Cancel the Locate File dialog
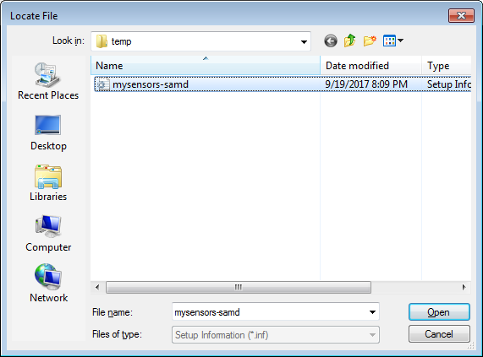Image resolution: width=483 pixels, height=357 pixels. 439,334
